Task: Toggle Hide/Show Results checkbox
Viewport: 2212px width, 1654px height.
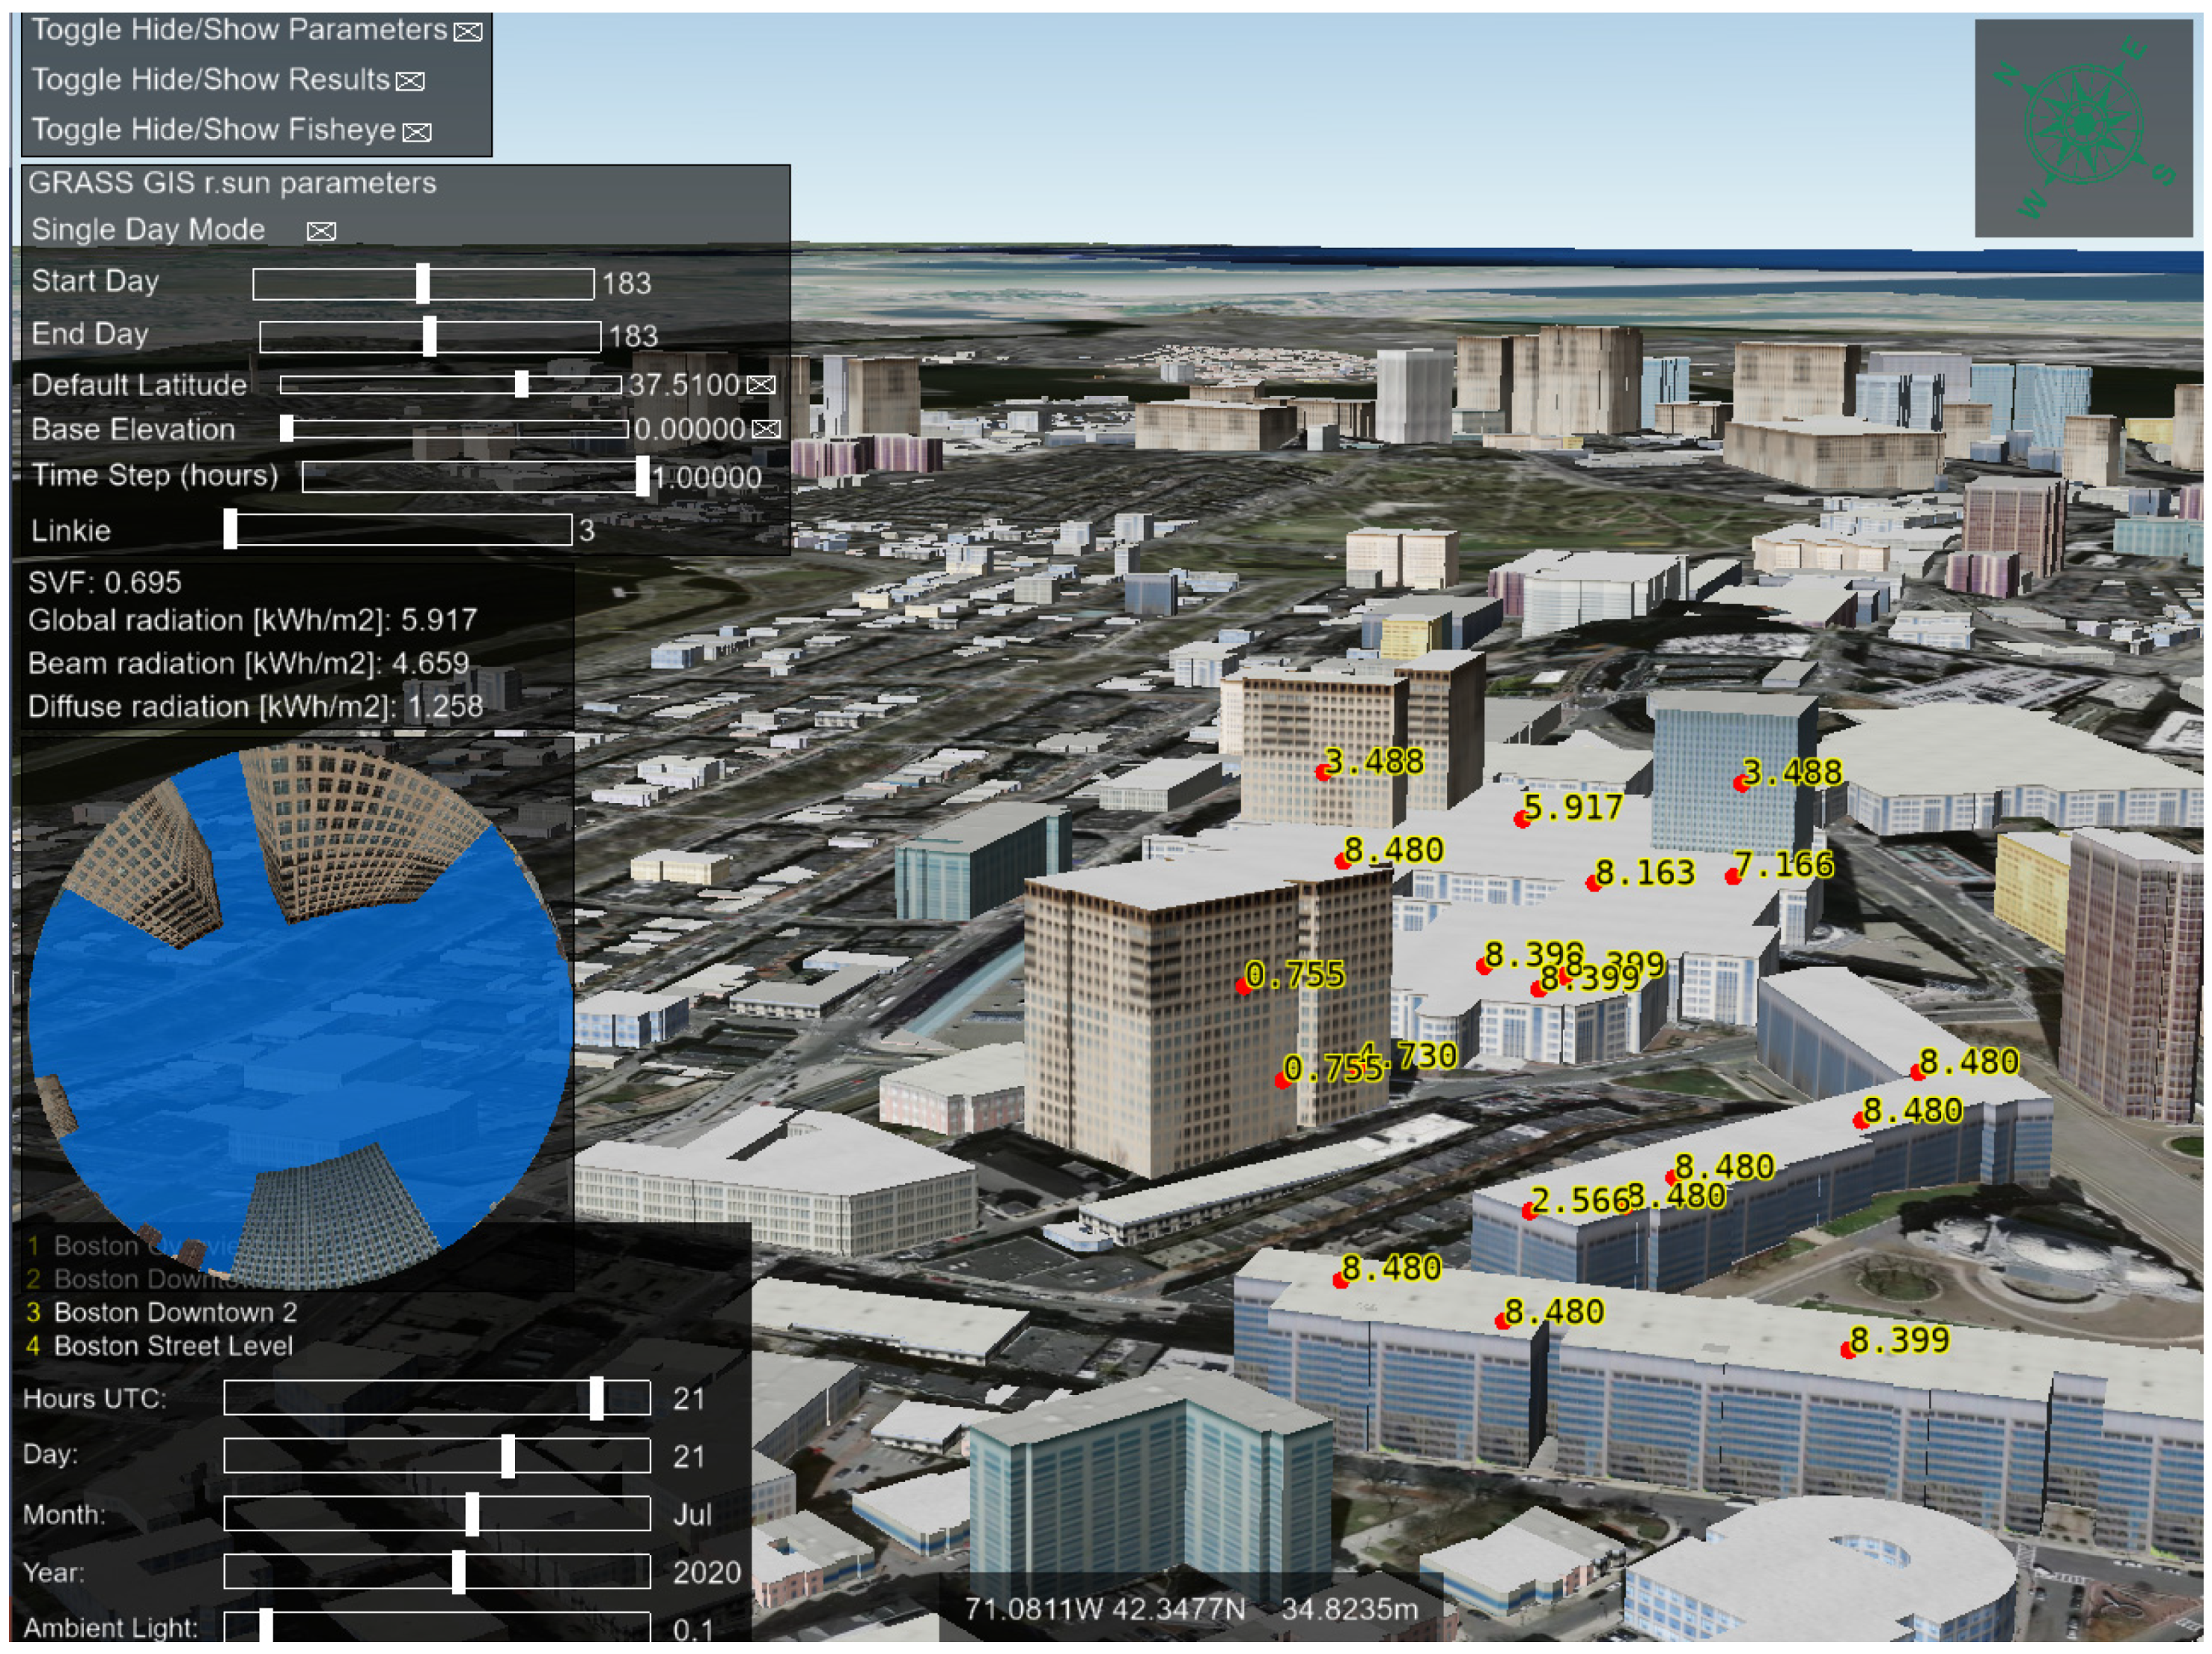Action: click(410, 82)
